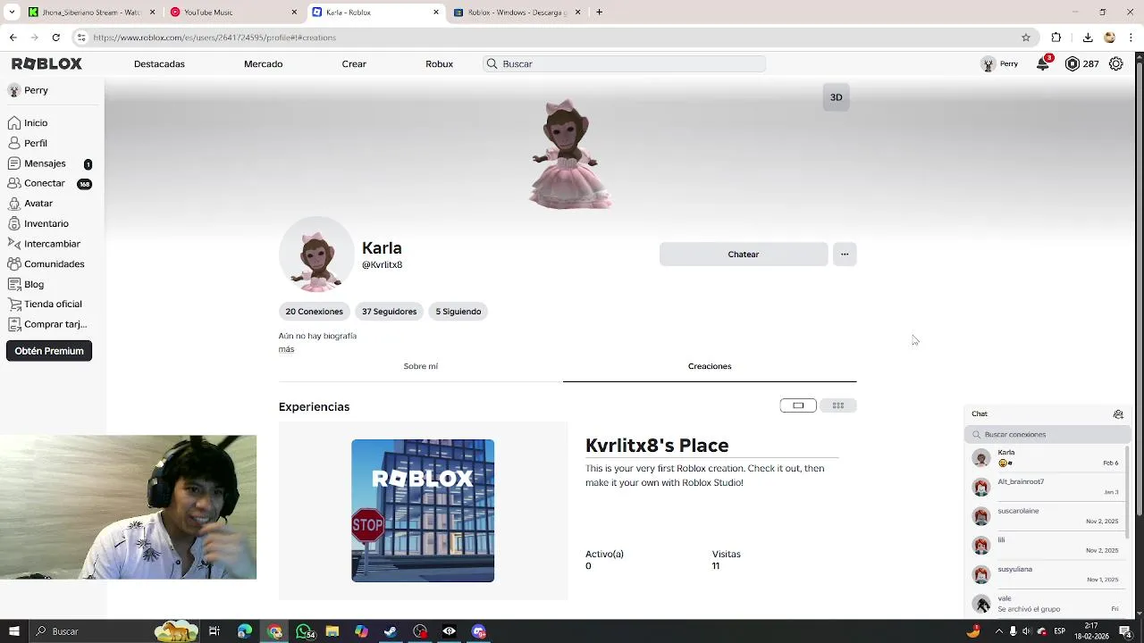Open Blog in the sidebar
Viewport: 1144px width, 643px height.
26,284
